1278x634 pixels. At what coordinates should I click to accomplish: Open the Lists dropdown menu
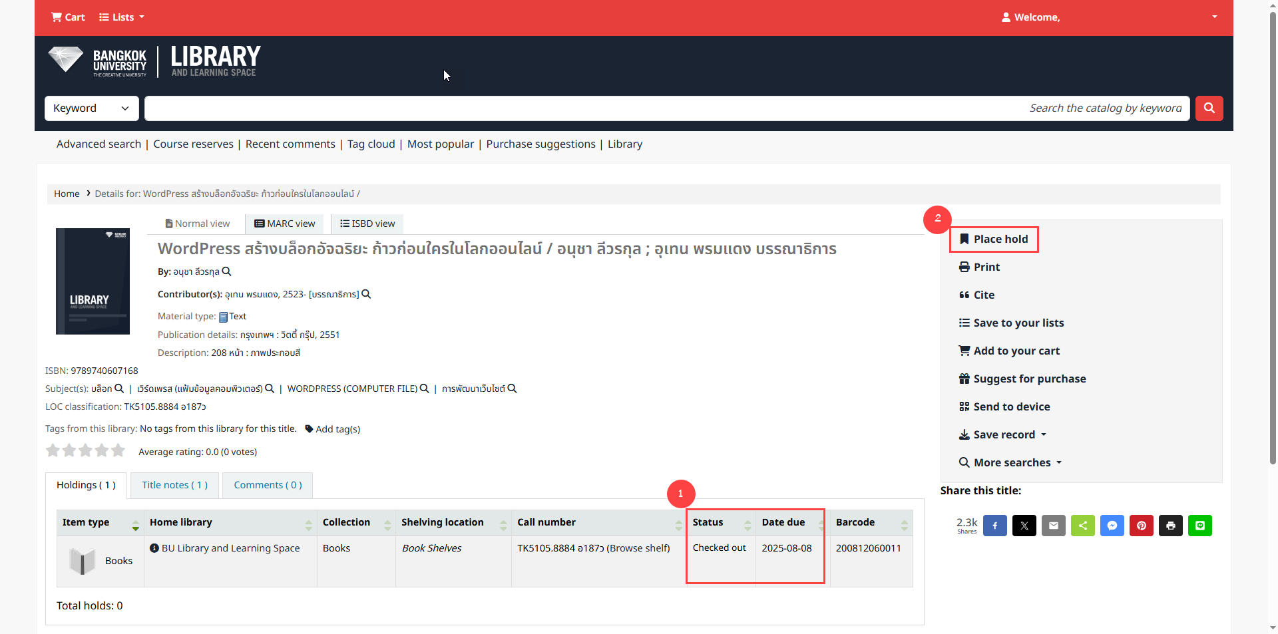click(x=121, y=17)
